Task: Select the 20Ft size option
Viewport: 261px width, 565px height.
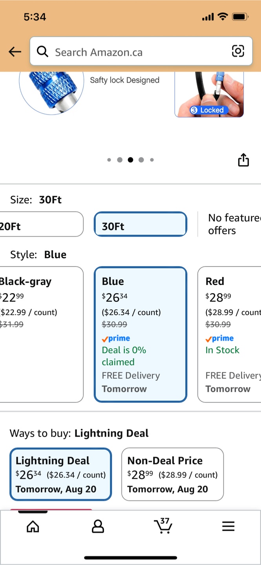Action: tap(41, 224)
